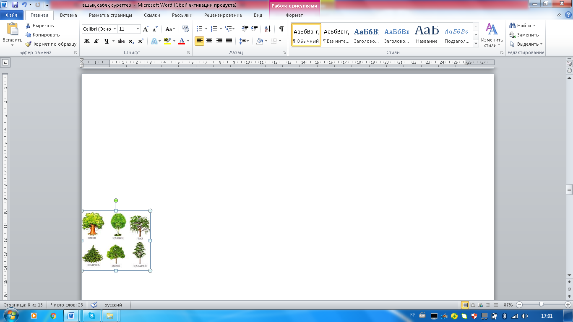
Task: Click the русский language indicator
Action: coord(113,305)
